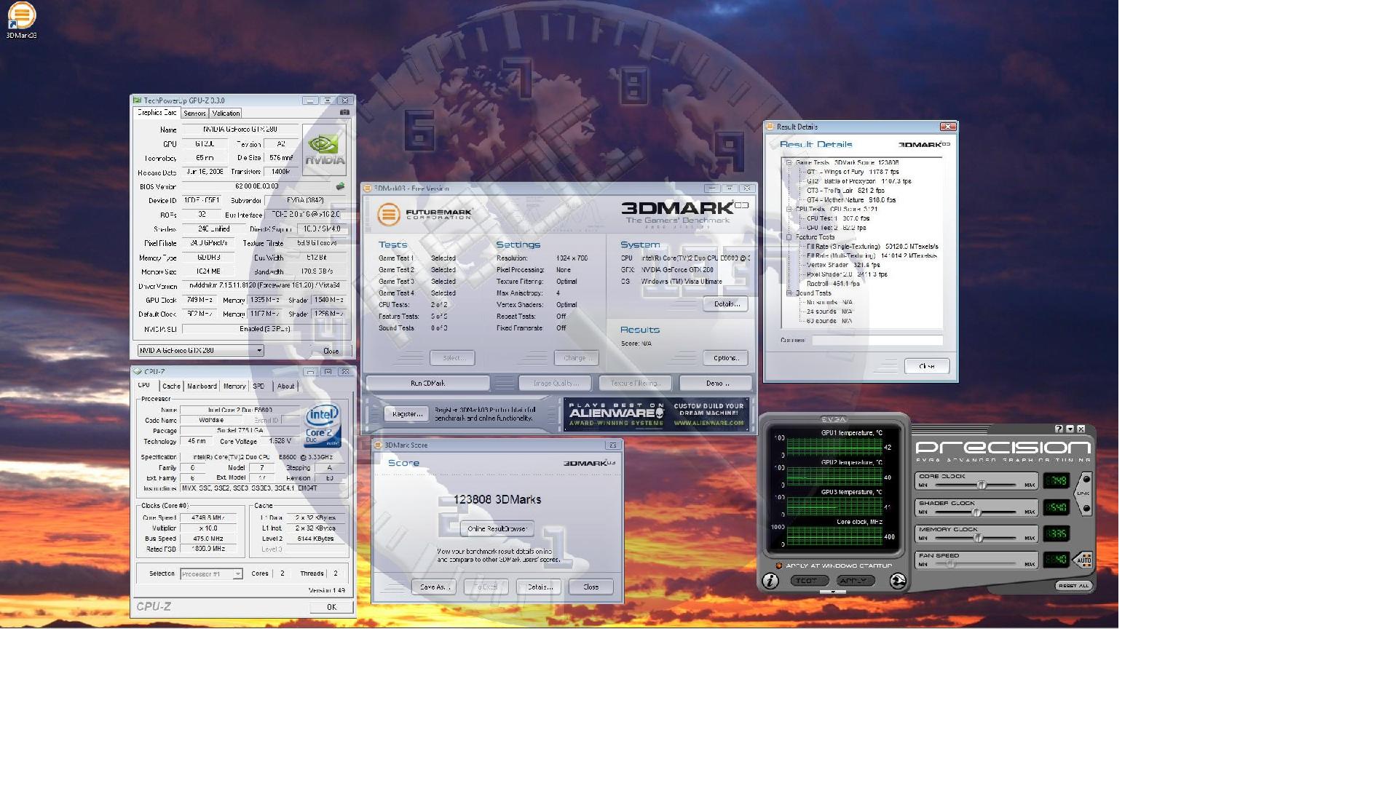Open the Memory tab in CPU-Z
Screen dimensions: 1398x786
click(234, 386)
